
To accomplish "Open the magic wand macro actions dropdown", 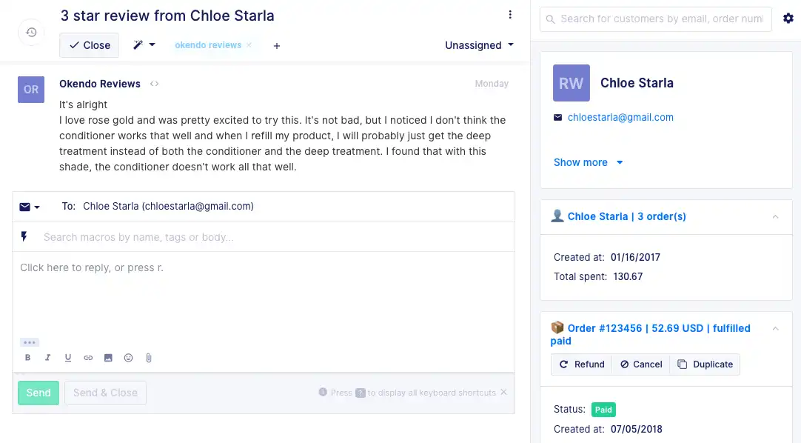I will [x=144, y=45].
